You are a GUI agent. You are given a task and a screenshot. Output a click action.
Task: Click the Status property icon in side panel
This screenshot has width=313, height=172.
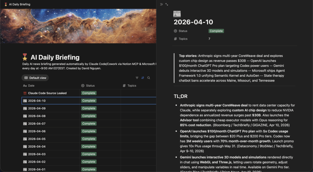[x=175, y=31]
